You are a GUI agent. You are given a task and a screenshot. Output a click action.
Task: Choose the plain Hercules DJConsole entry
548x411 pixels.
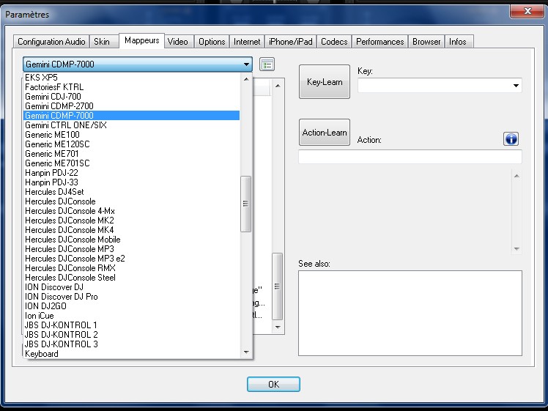coord(131,201)
